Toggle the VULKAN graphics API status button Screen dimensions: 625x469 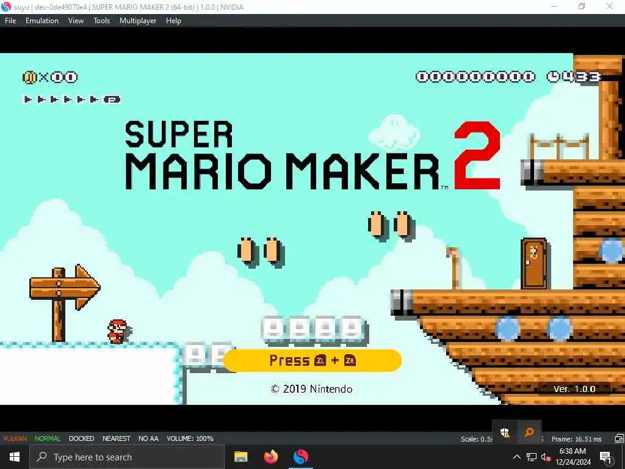(15, 438)
